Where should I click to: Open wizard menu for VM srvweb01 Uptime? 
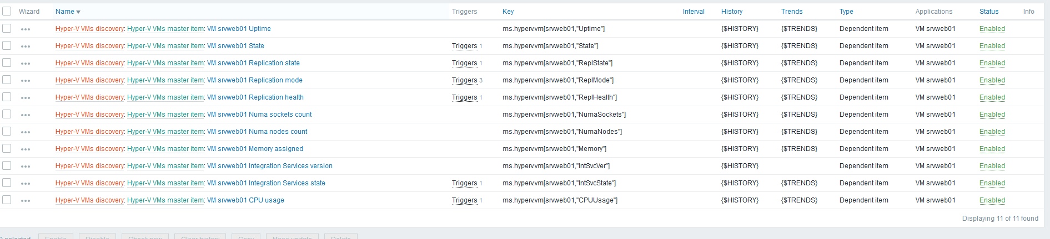(x=26, y=29)
